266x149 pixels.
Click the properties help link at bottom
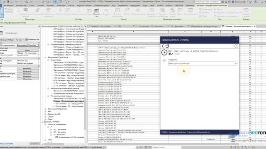pyautogui.click(x=7, y=144)
